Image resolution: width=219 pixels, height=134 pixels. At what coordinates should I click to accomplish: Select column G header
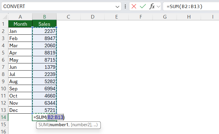pyautogui.click(x=165, y=17)
